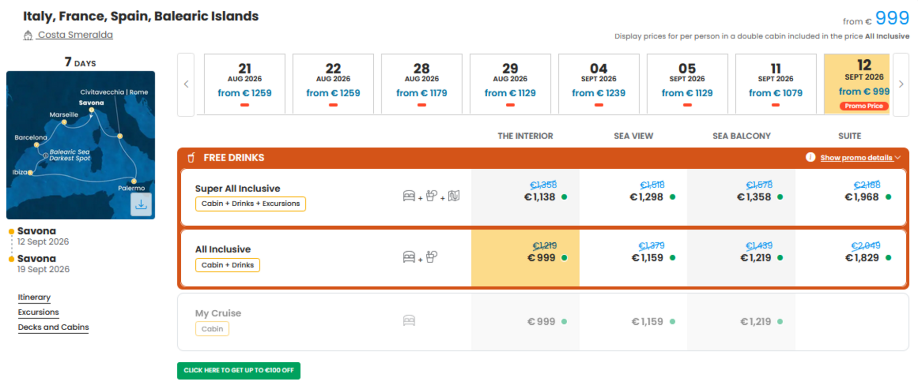Choose My Cruise Sea Balcony at €1,219
The width and height of the screenshot is (918, 389).
click(x=741, y=321)
